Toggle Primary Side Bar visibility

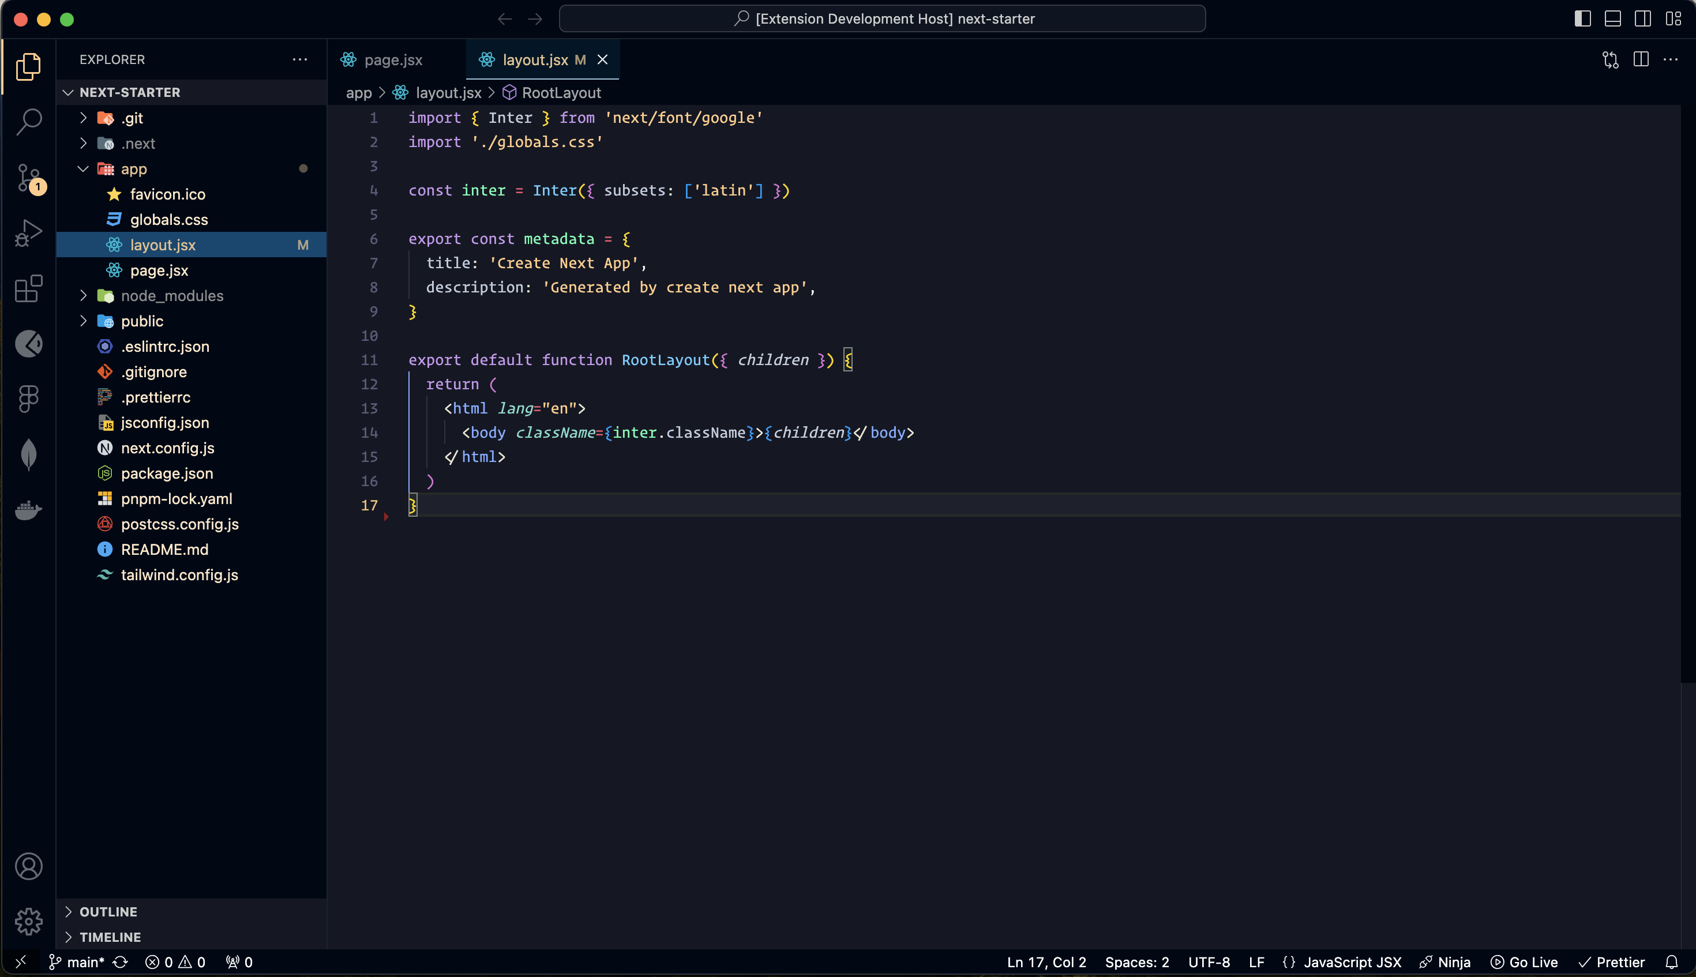point(1582,19)
